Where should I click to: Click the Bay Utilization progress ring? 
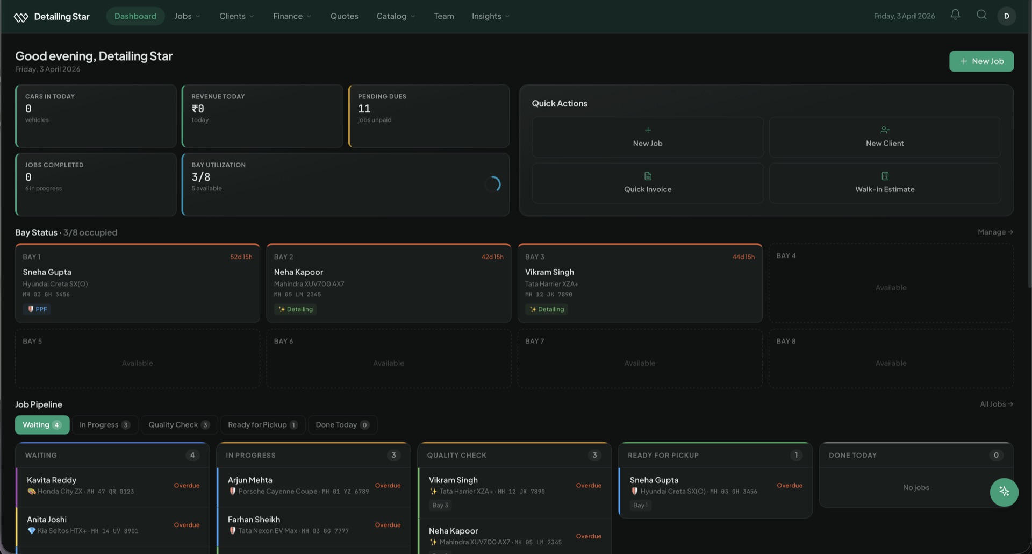pyautogui.click(x=492, y=184)
